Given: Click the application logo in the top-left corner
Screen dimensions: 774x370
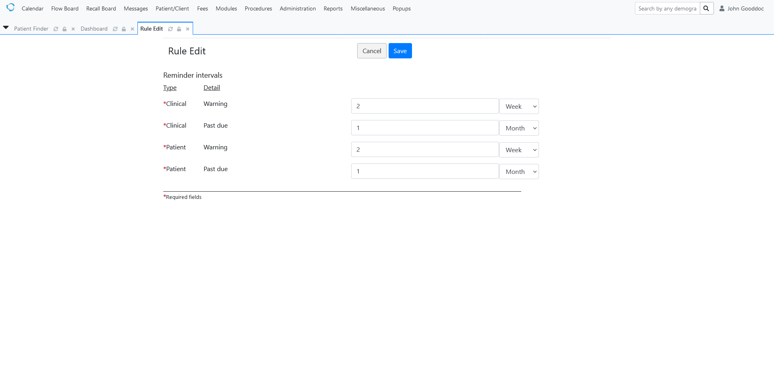Looking at the screenshot, I should [x=10, y=7].
